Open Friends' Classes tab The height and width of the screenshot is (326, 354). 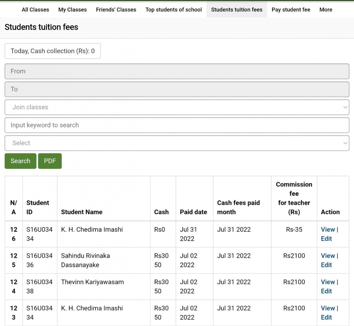click(x=116, y=10)
